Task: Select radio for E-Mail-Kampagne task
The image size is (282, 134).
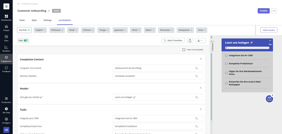Action: (x=226, y=83)
